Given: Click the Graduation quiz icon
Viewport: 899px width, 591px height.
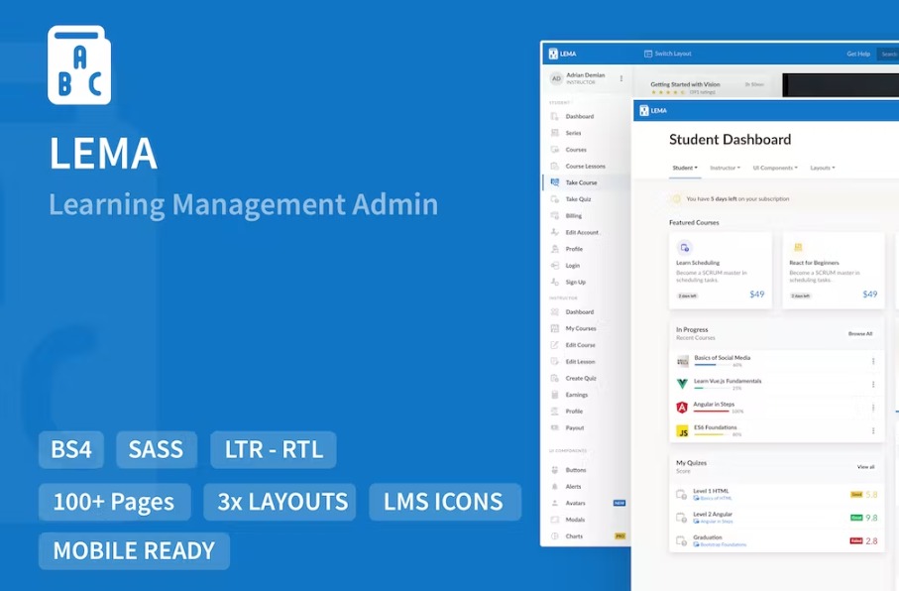Looking at the screenshot, I should [681, 541].
